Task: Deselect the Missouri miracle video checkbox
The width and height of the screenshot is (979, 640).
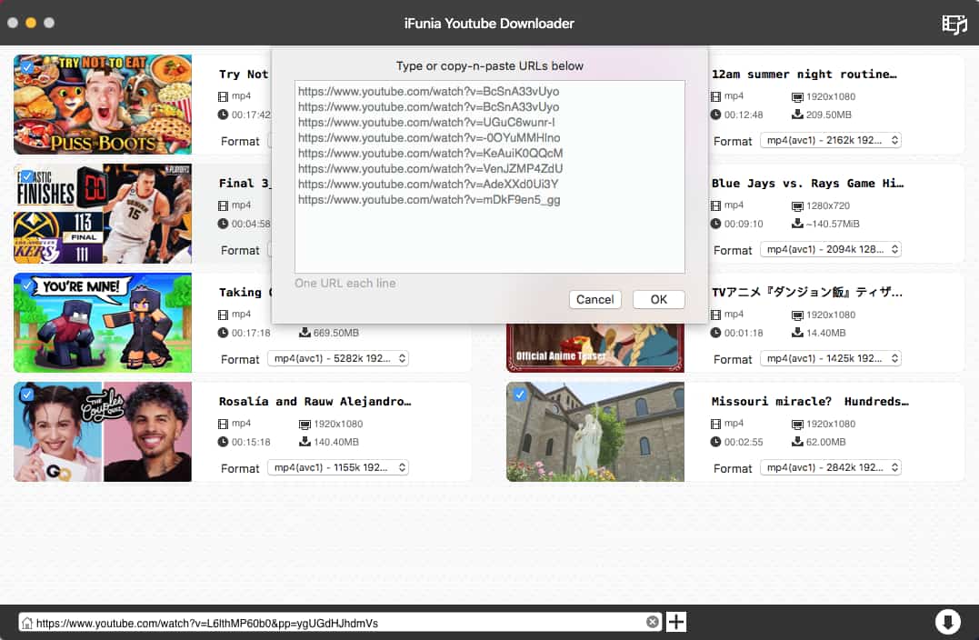Action: (x=520, y=395)
